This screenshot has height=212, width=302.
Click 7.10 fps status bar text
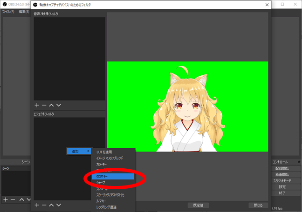click(277, 208)
